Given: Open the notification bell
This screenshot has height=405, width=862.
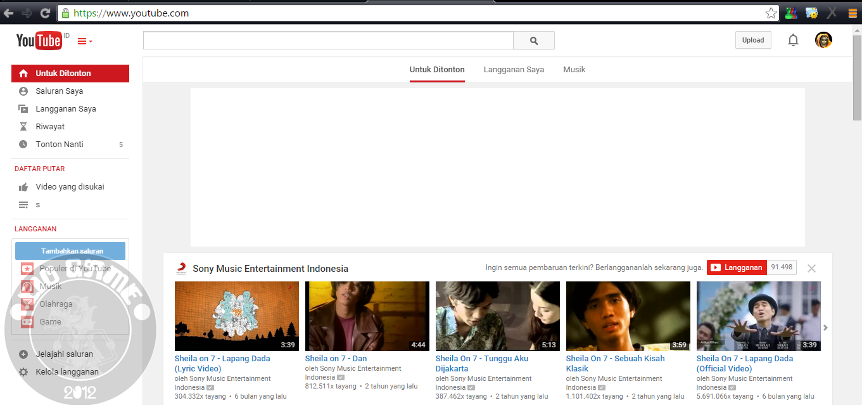Looking at the screenshot, I should point(793,40).
